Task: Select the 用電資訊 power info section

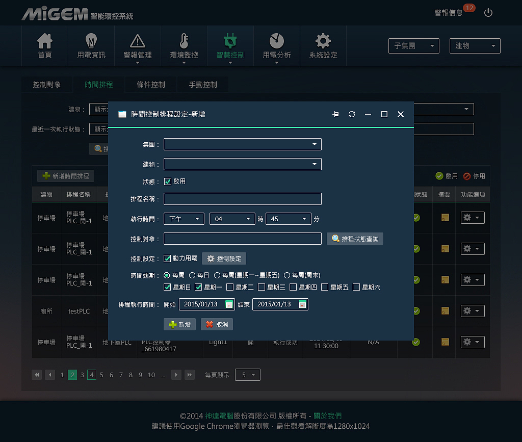Action: [x=91, y=46]
